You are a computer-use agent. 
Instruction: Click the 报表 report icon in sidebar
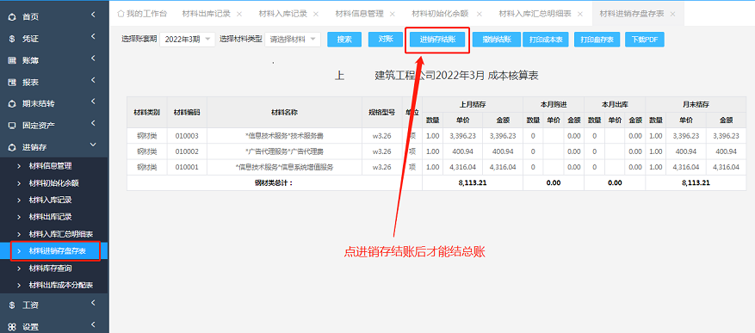pyautogui.click(x=12, y=83)
